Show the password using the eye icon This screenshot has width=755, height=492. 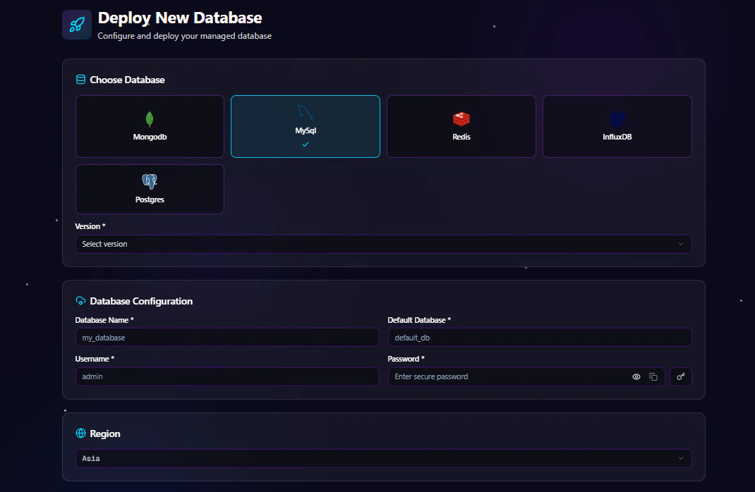[x=636, y=376]
